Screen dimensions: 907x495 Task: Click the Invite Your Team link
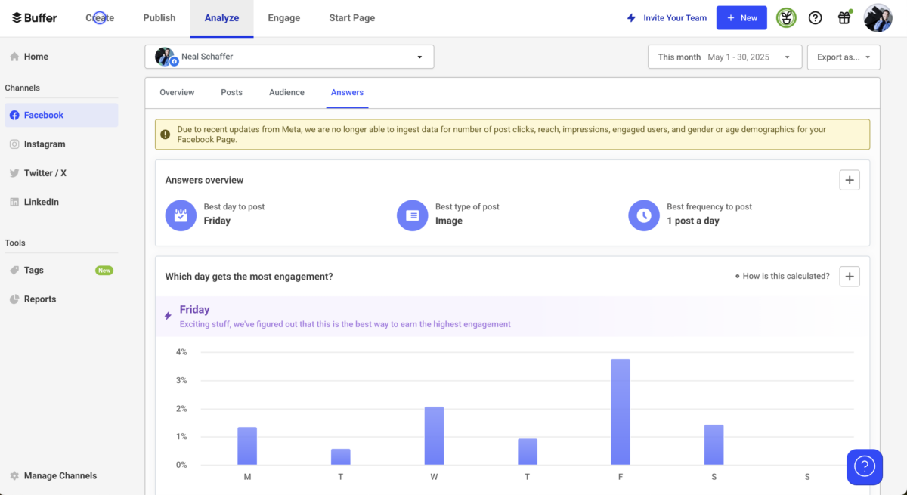click(667, 18)
